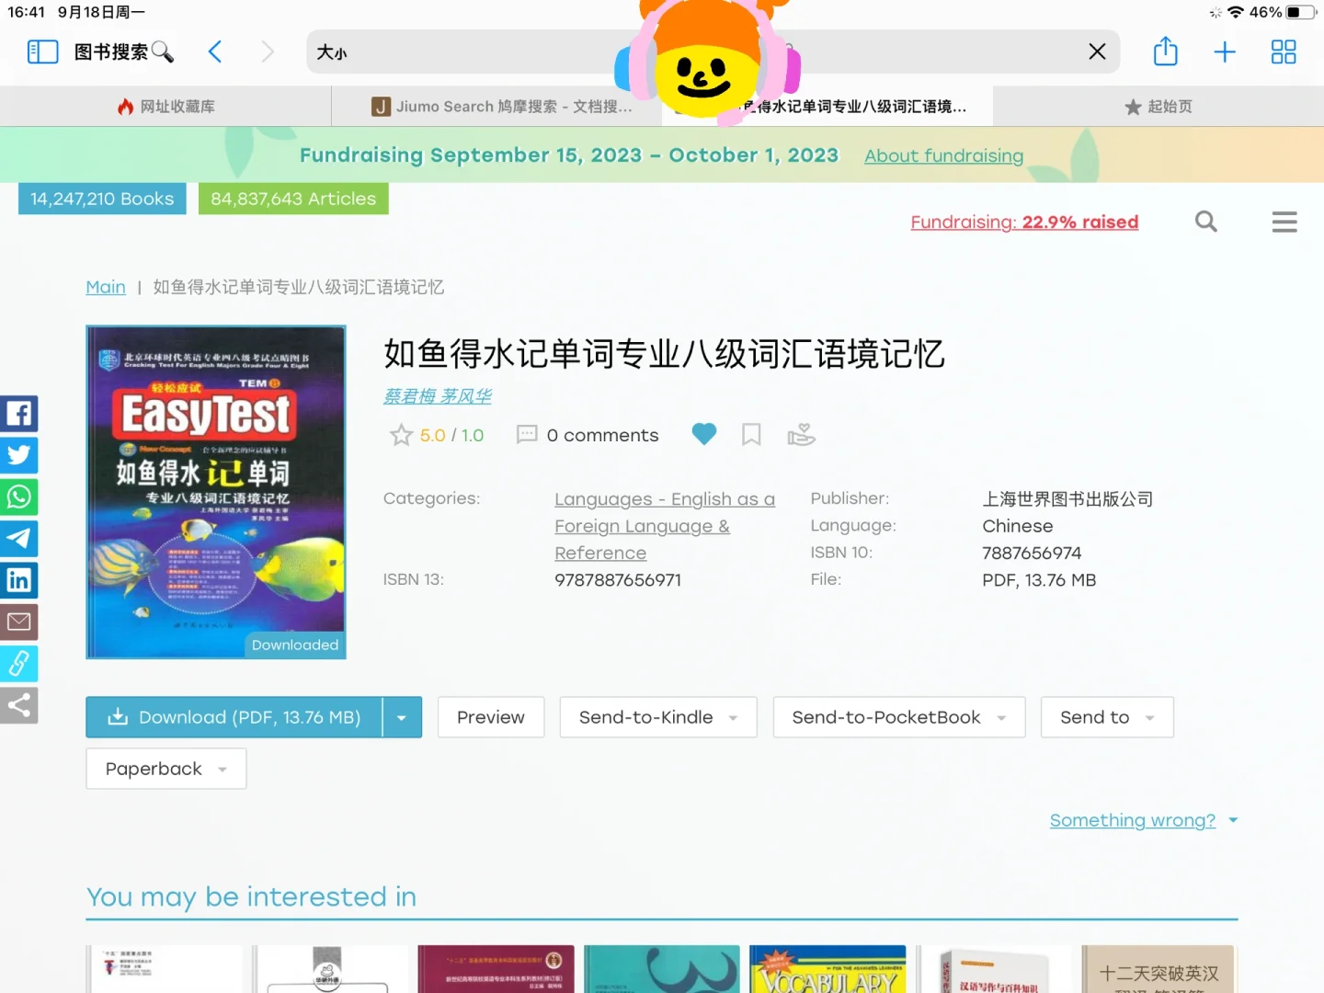This screenshot has width=1324, height=993.
Task: Toggle the browser sidebar panel icon
Action: pos(42,51)
